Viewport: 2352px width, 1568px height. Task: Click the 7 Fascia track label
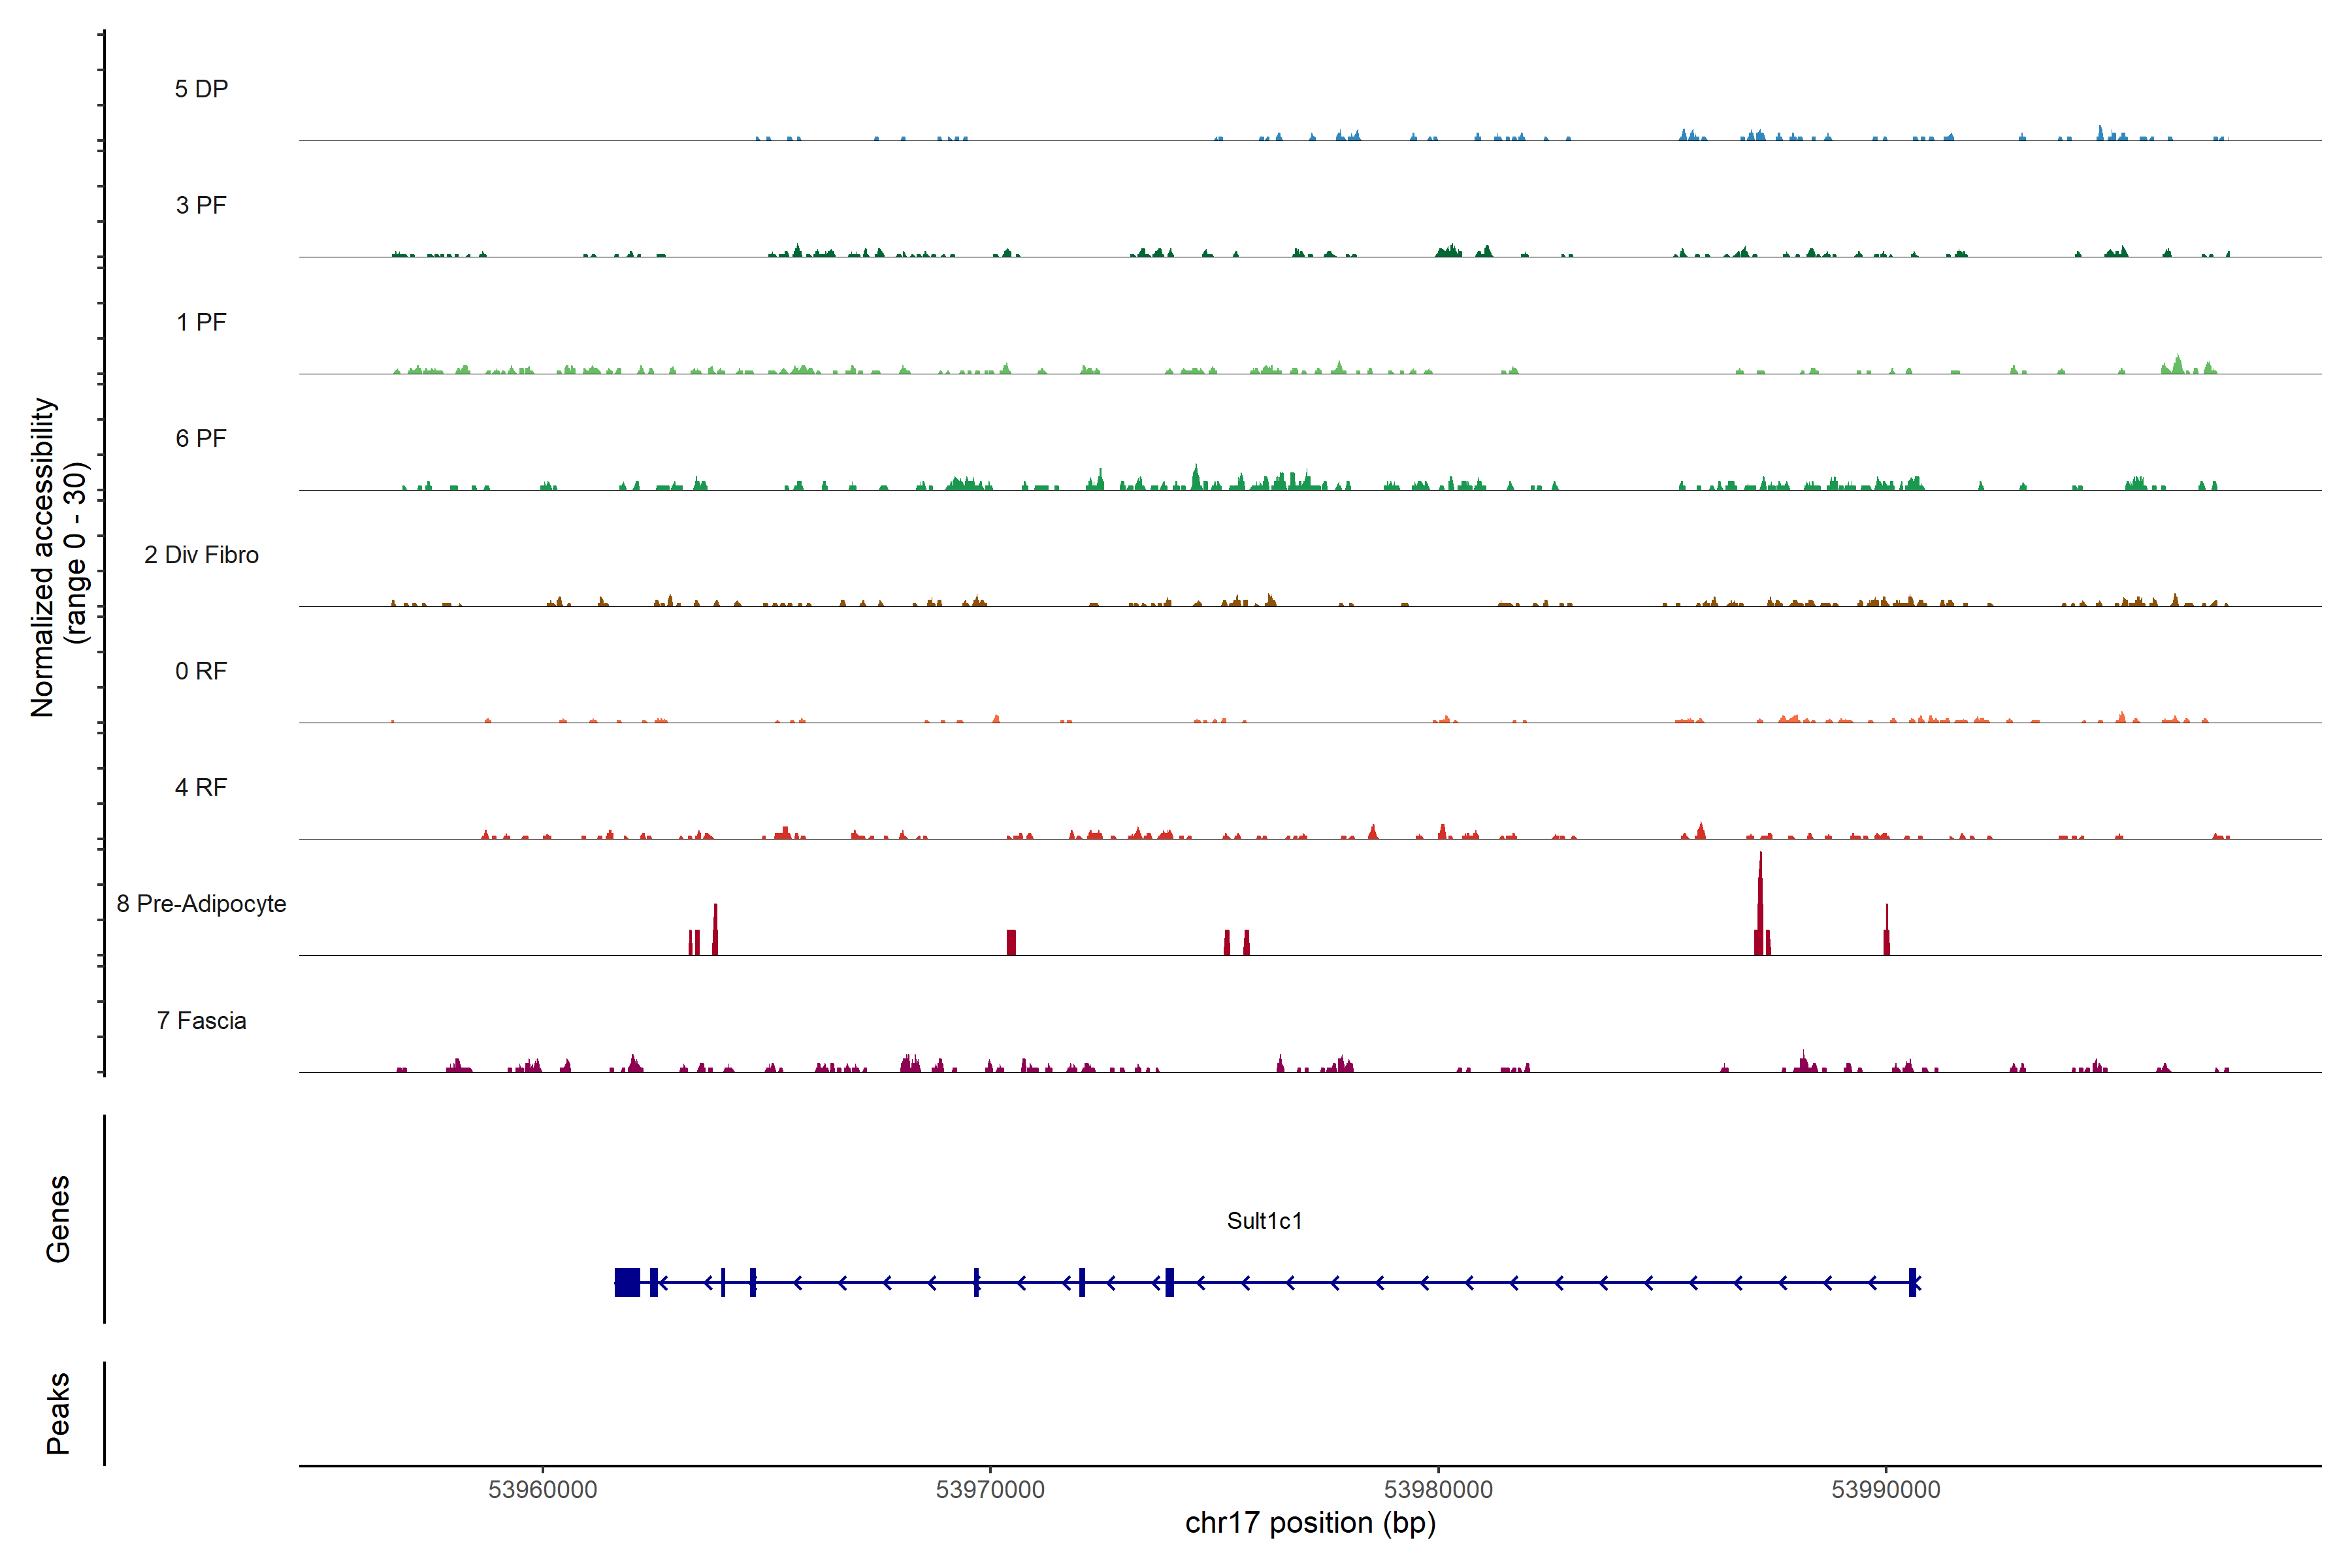[201, 1020]
